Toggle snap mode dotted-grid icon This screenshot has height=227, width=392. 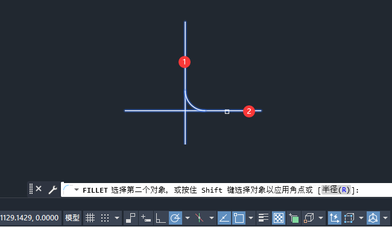[105, 218]
